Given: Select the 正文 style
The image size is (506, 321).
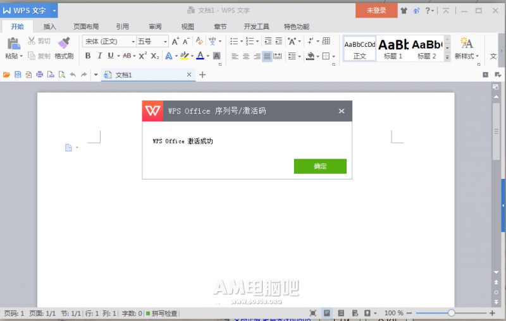Looking at the screenshot, I should (x=359, y=49).
